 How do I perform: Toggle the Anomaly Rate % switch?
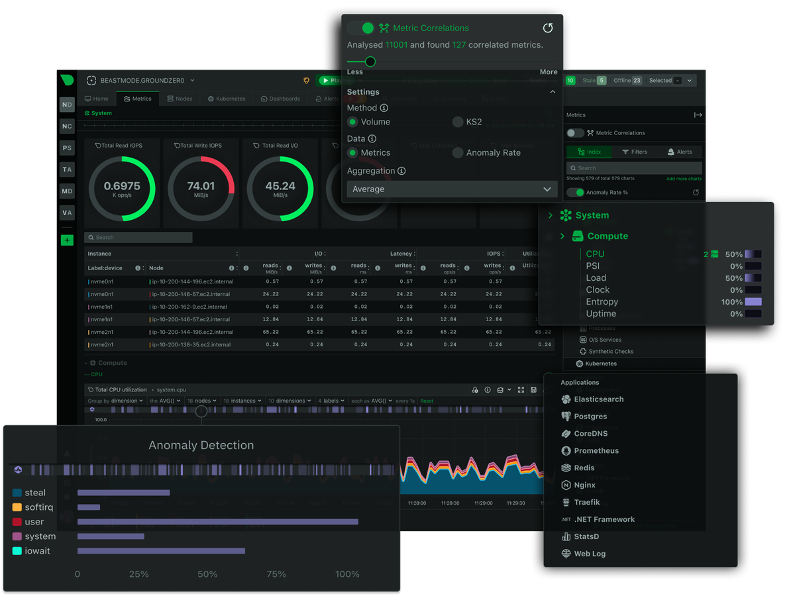[x=576, y=193]
